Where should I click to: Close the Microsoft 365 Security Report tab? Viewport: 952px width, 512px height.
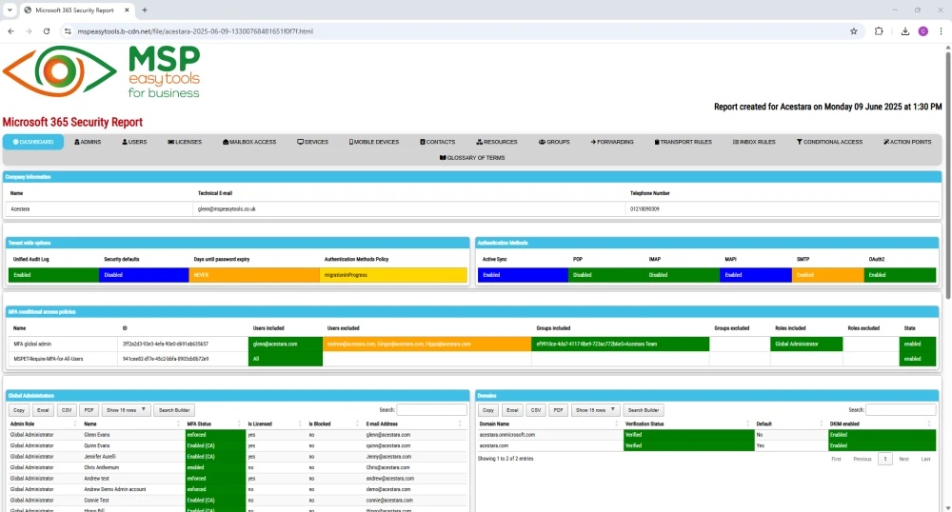127,10
